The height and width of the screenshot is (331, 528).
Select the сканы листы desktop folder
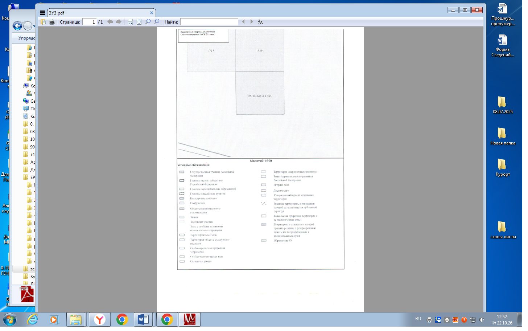click(x=503, y=230)
